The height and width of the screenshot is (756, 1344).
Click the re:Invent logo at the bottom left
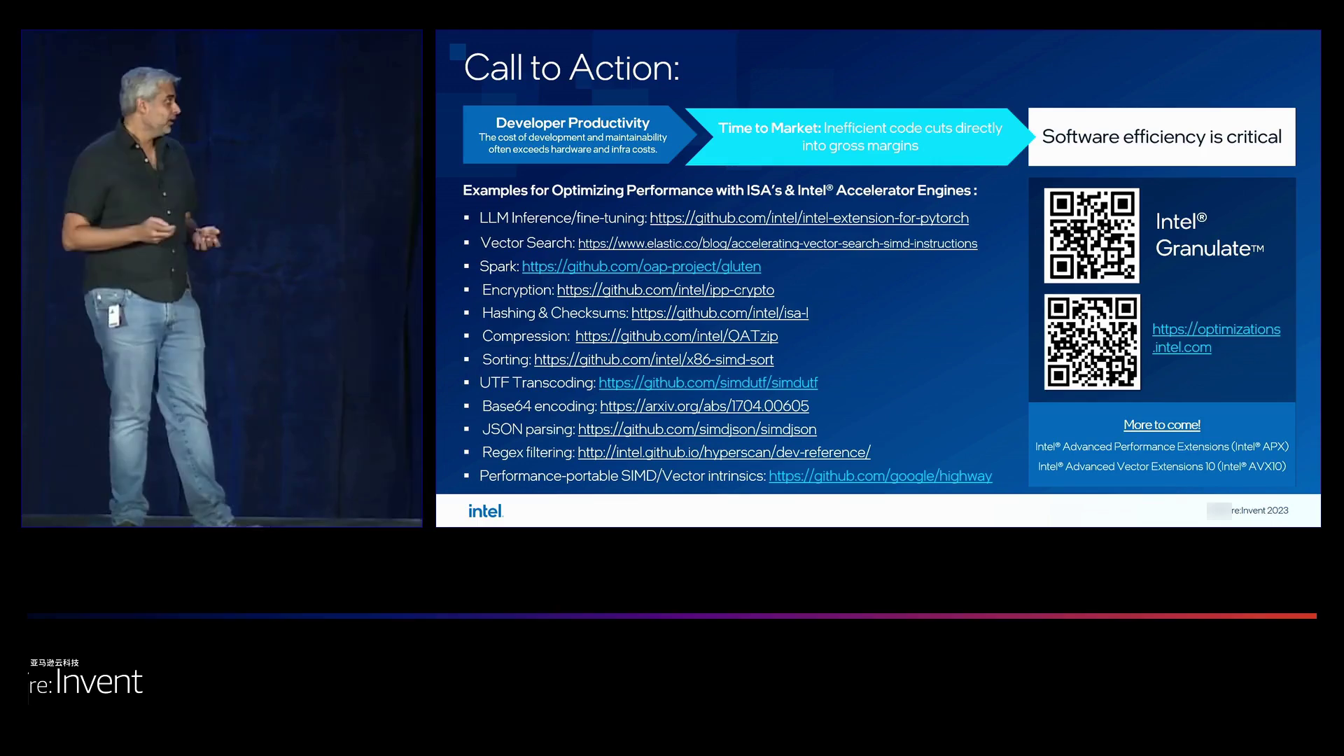pyautogui.click(x=85, y=681)
